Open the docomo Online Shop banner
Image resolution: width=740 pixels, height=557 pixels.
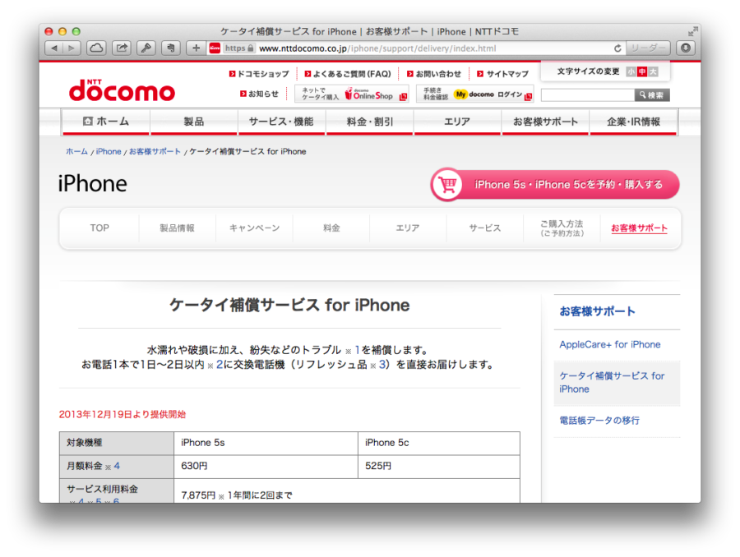coord(352,94)
